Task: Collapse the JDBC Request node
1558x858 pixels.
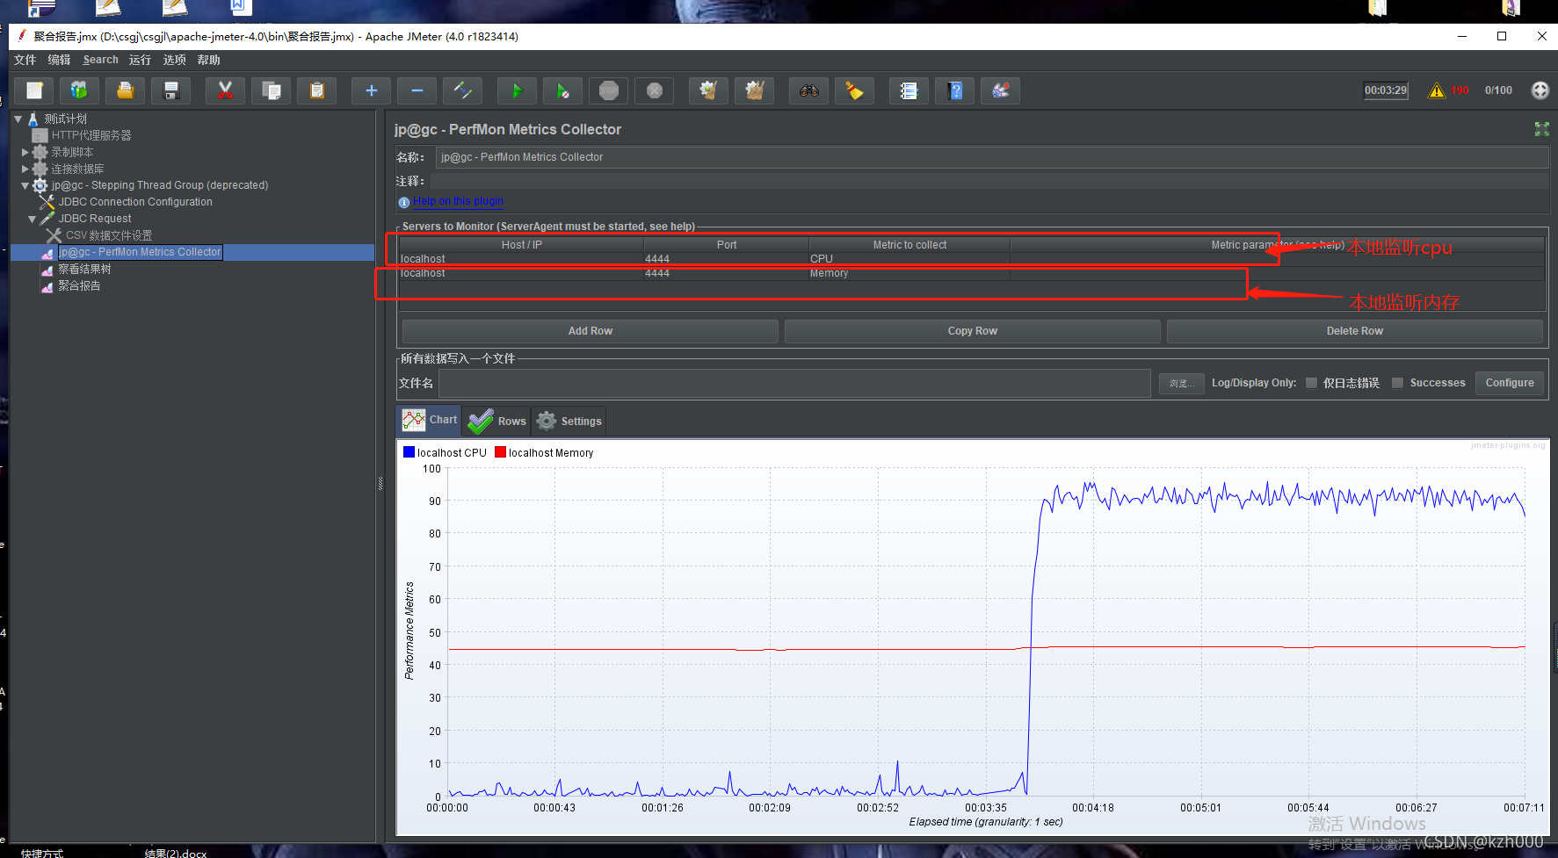Action: (33, 219)
